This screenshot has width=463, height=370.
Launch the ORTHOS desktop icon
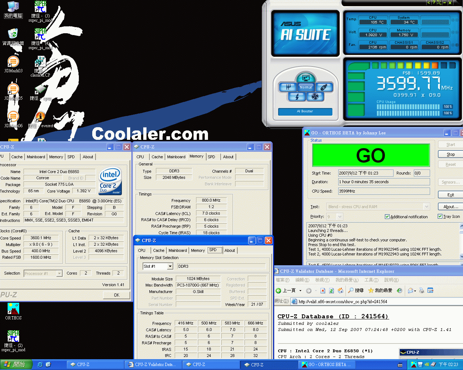[x=13, y=311]
